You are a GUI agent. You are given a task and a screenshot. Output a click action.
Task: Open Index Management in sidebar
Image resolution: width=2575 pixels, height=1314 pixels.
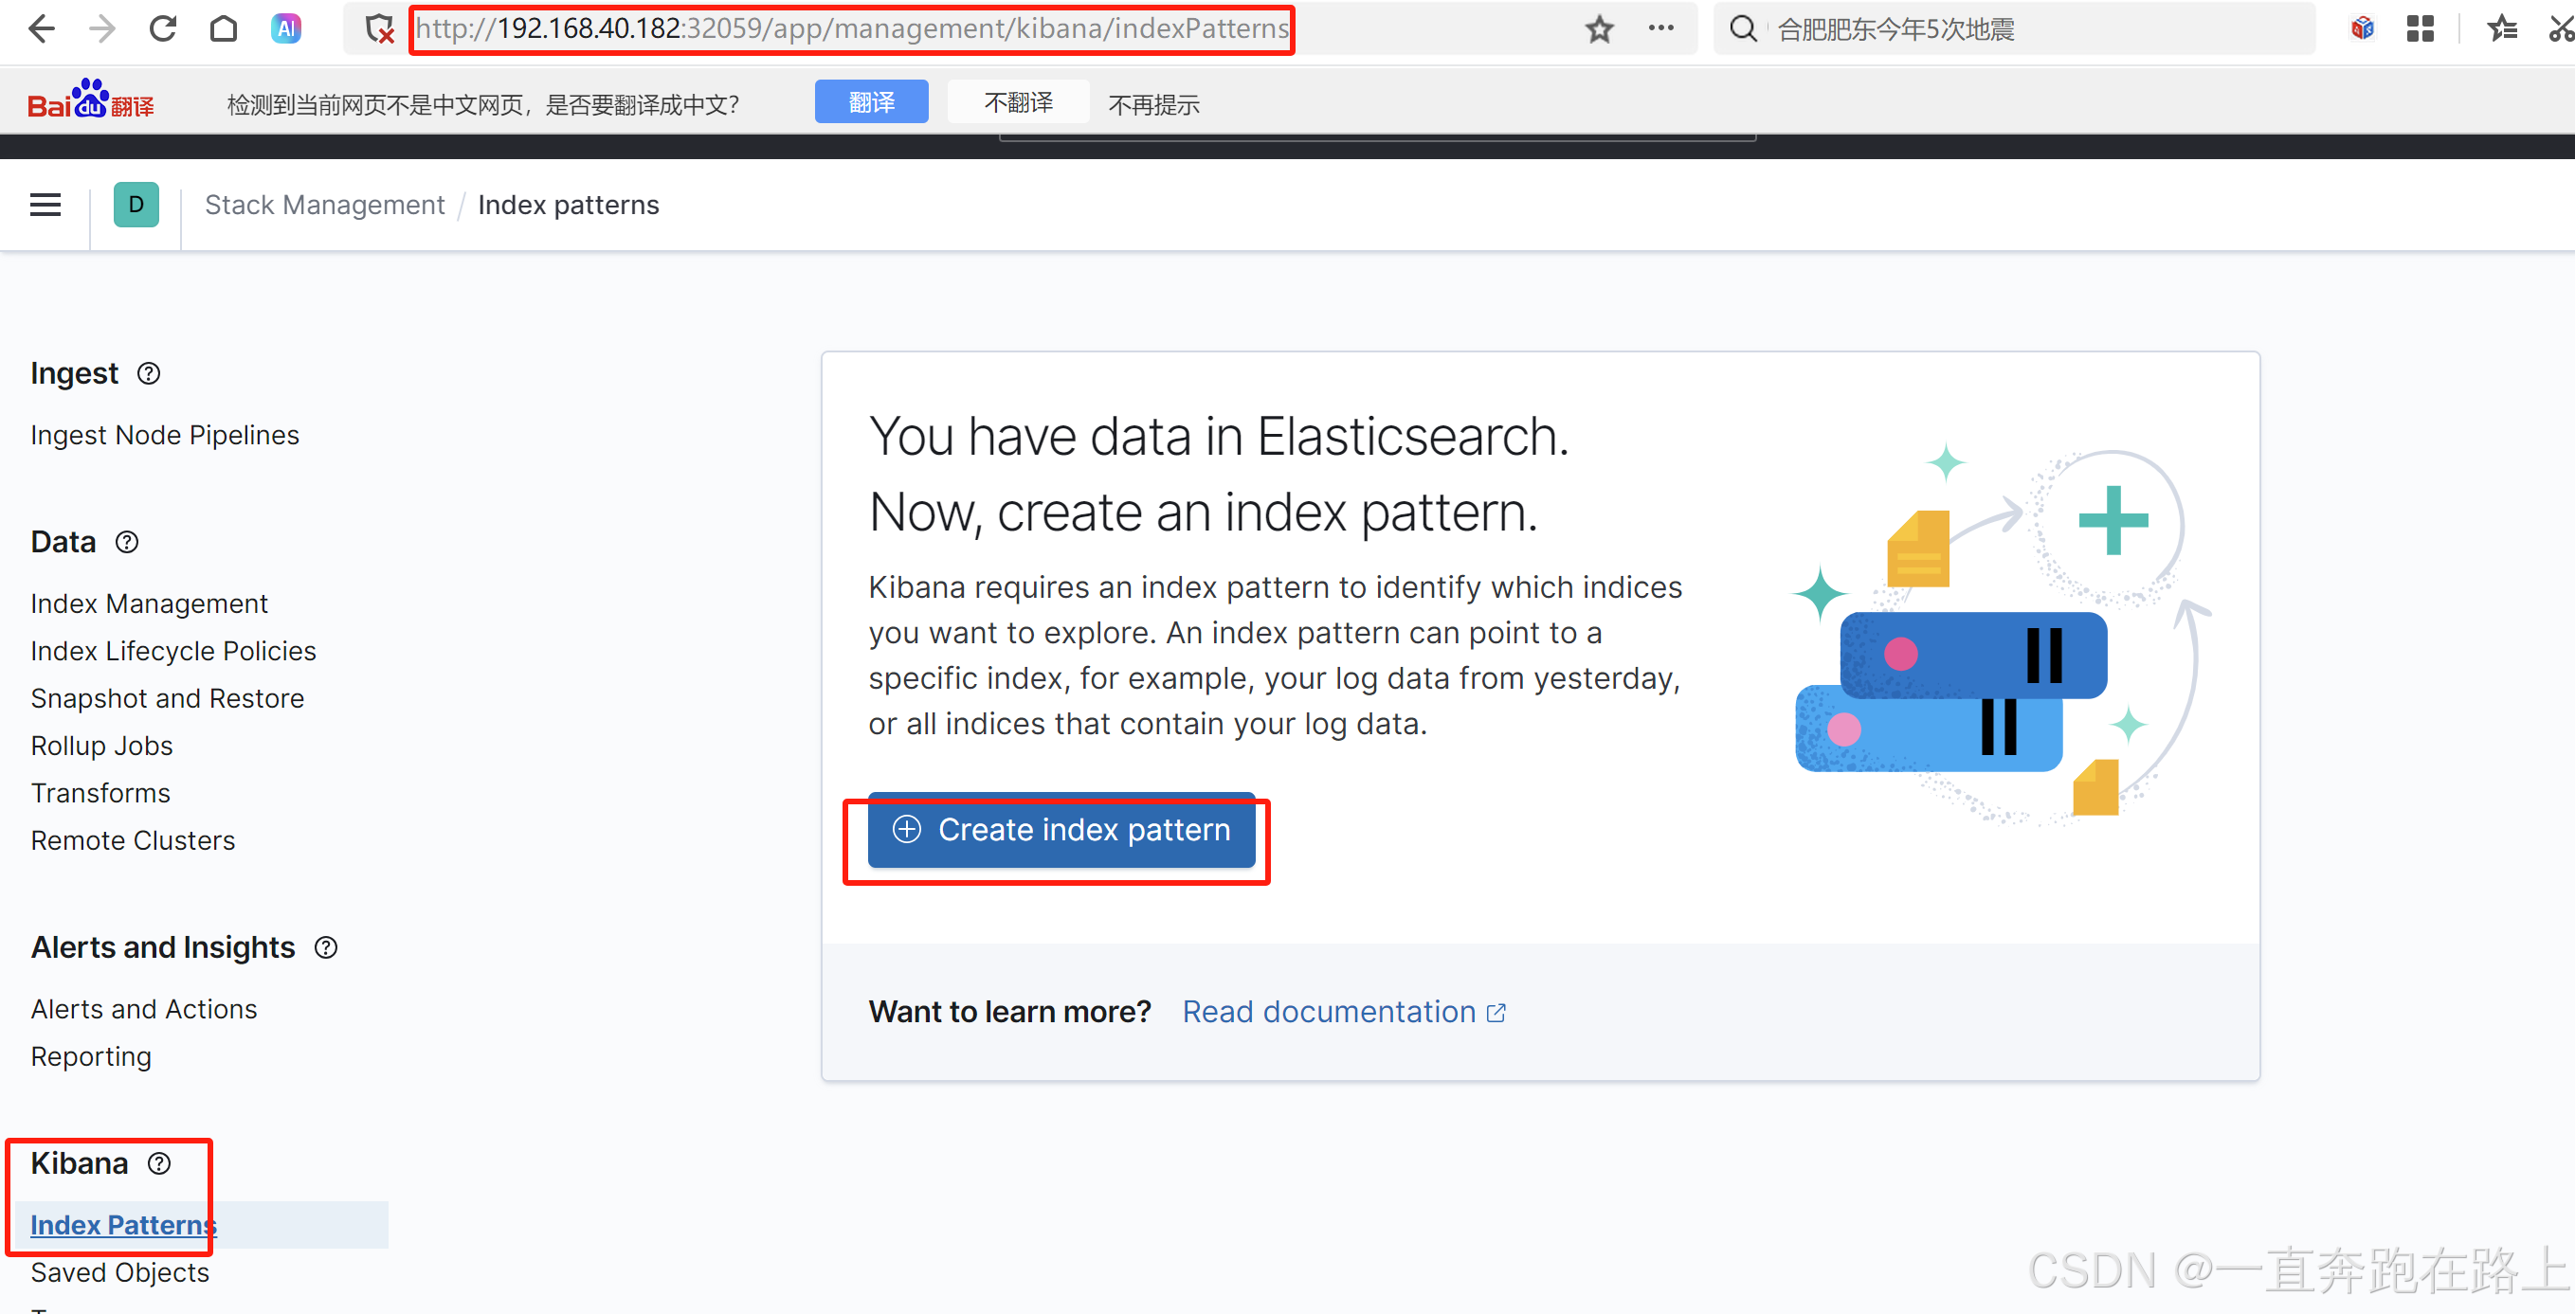tap(149, 604)
